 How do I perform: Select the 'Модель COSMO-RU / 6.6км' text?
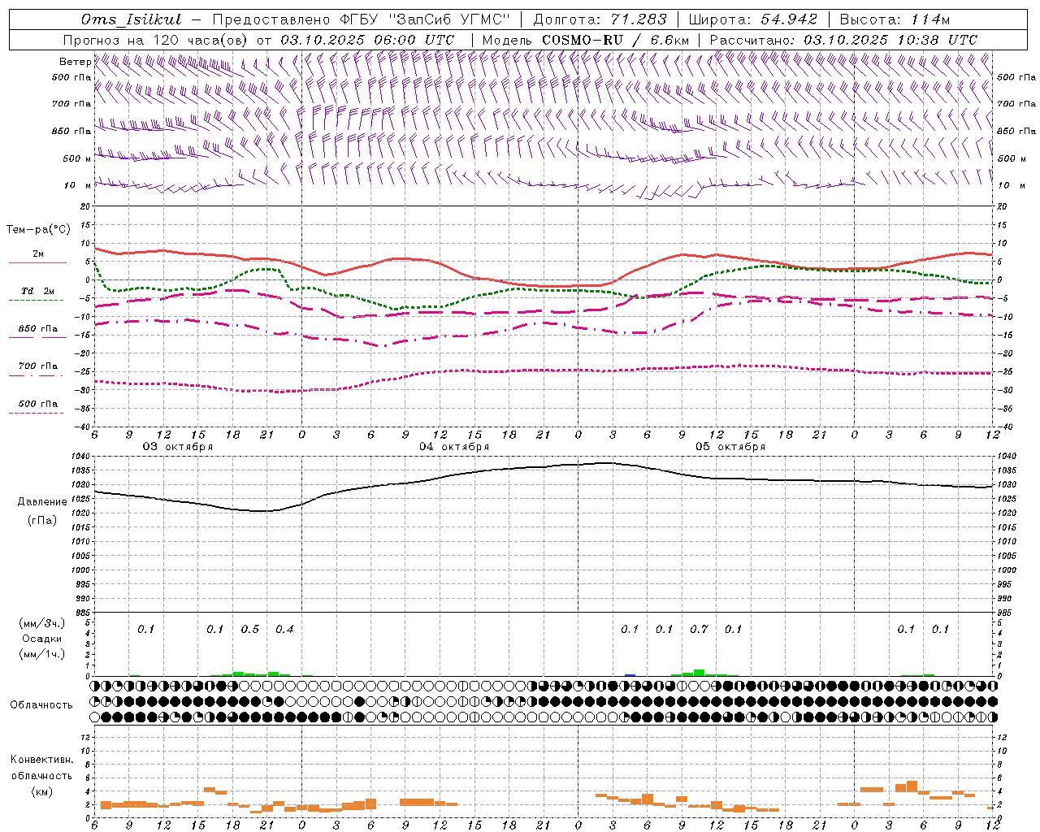[586, 40]
